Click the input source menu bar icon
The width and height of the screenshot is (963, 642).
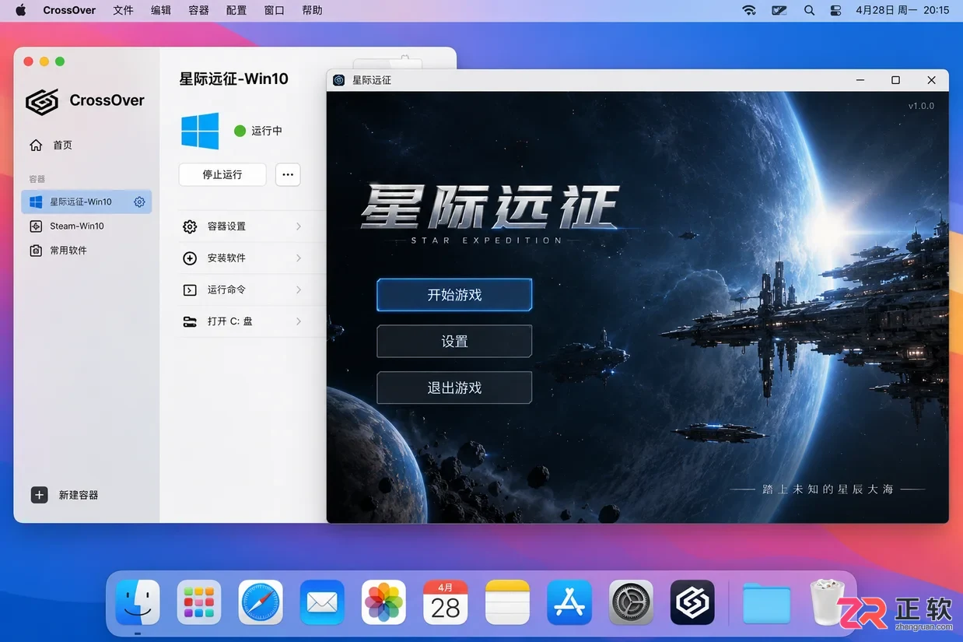(779, 10)
